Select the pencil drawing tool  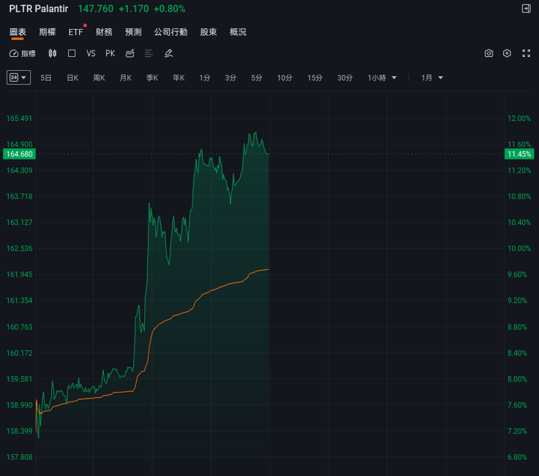click(168, 54)
